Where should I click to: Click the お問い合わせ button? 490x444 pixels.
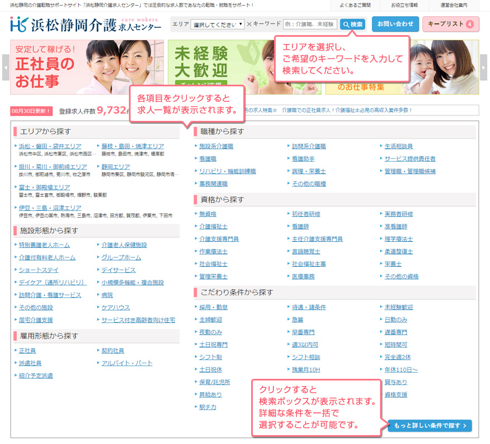pyautogui.click(x=395, y=24)
